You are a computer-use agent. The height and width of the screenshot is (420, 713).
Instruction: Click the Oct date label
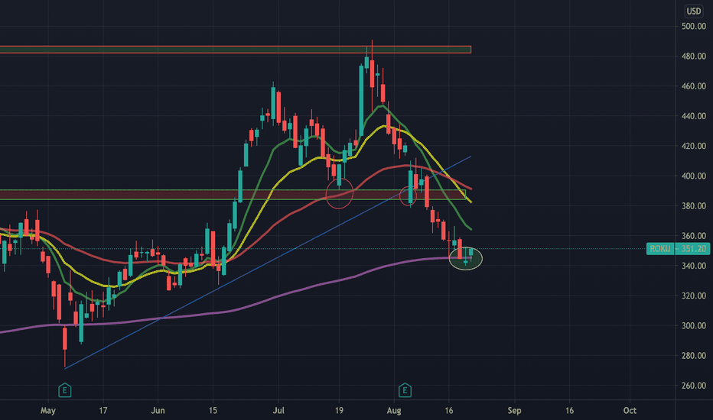click(x=630, y=411)
